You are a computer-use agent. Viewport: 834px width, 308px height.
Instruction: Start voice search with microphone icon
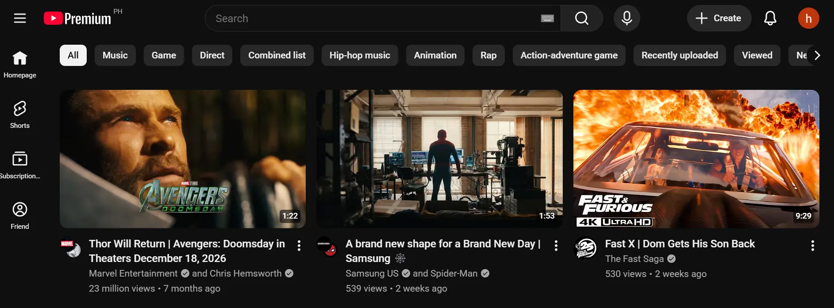click(626, 18)
